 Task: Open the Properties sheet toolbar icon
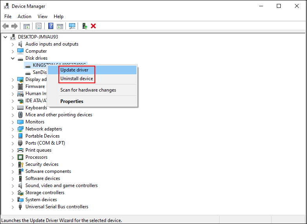(38, 26)
